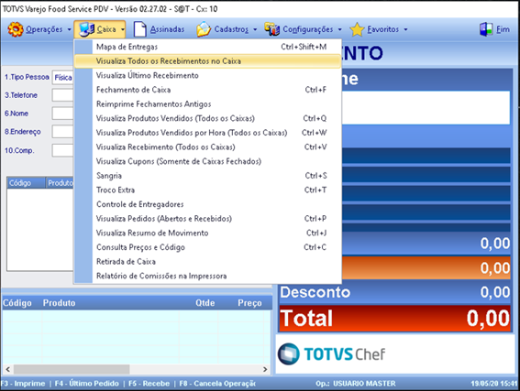This screenshot has height=391, width=520.
Task: Select Visualiza Último Recebimento
Action: click(208, 75)
